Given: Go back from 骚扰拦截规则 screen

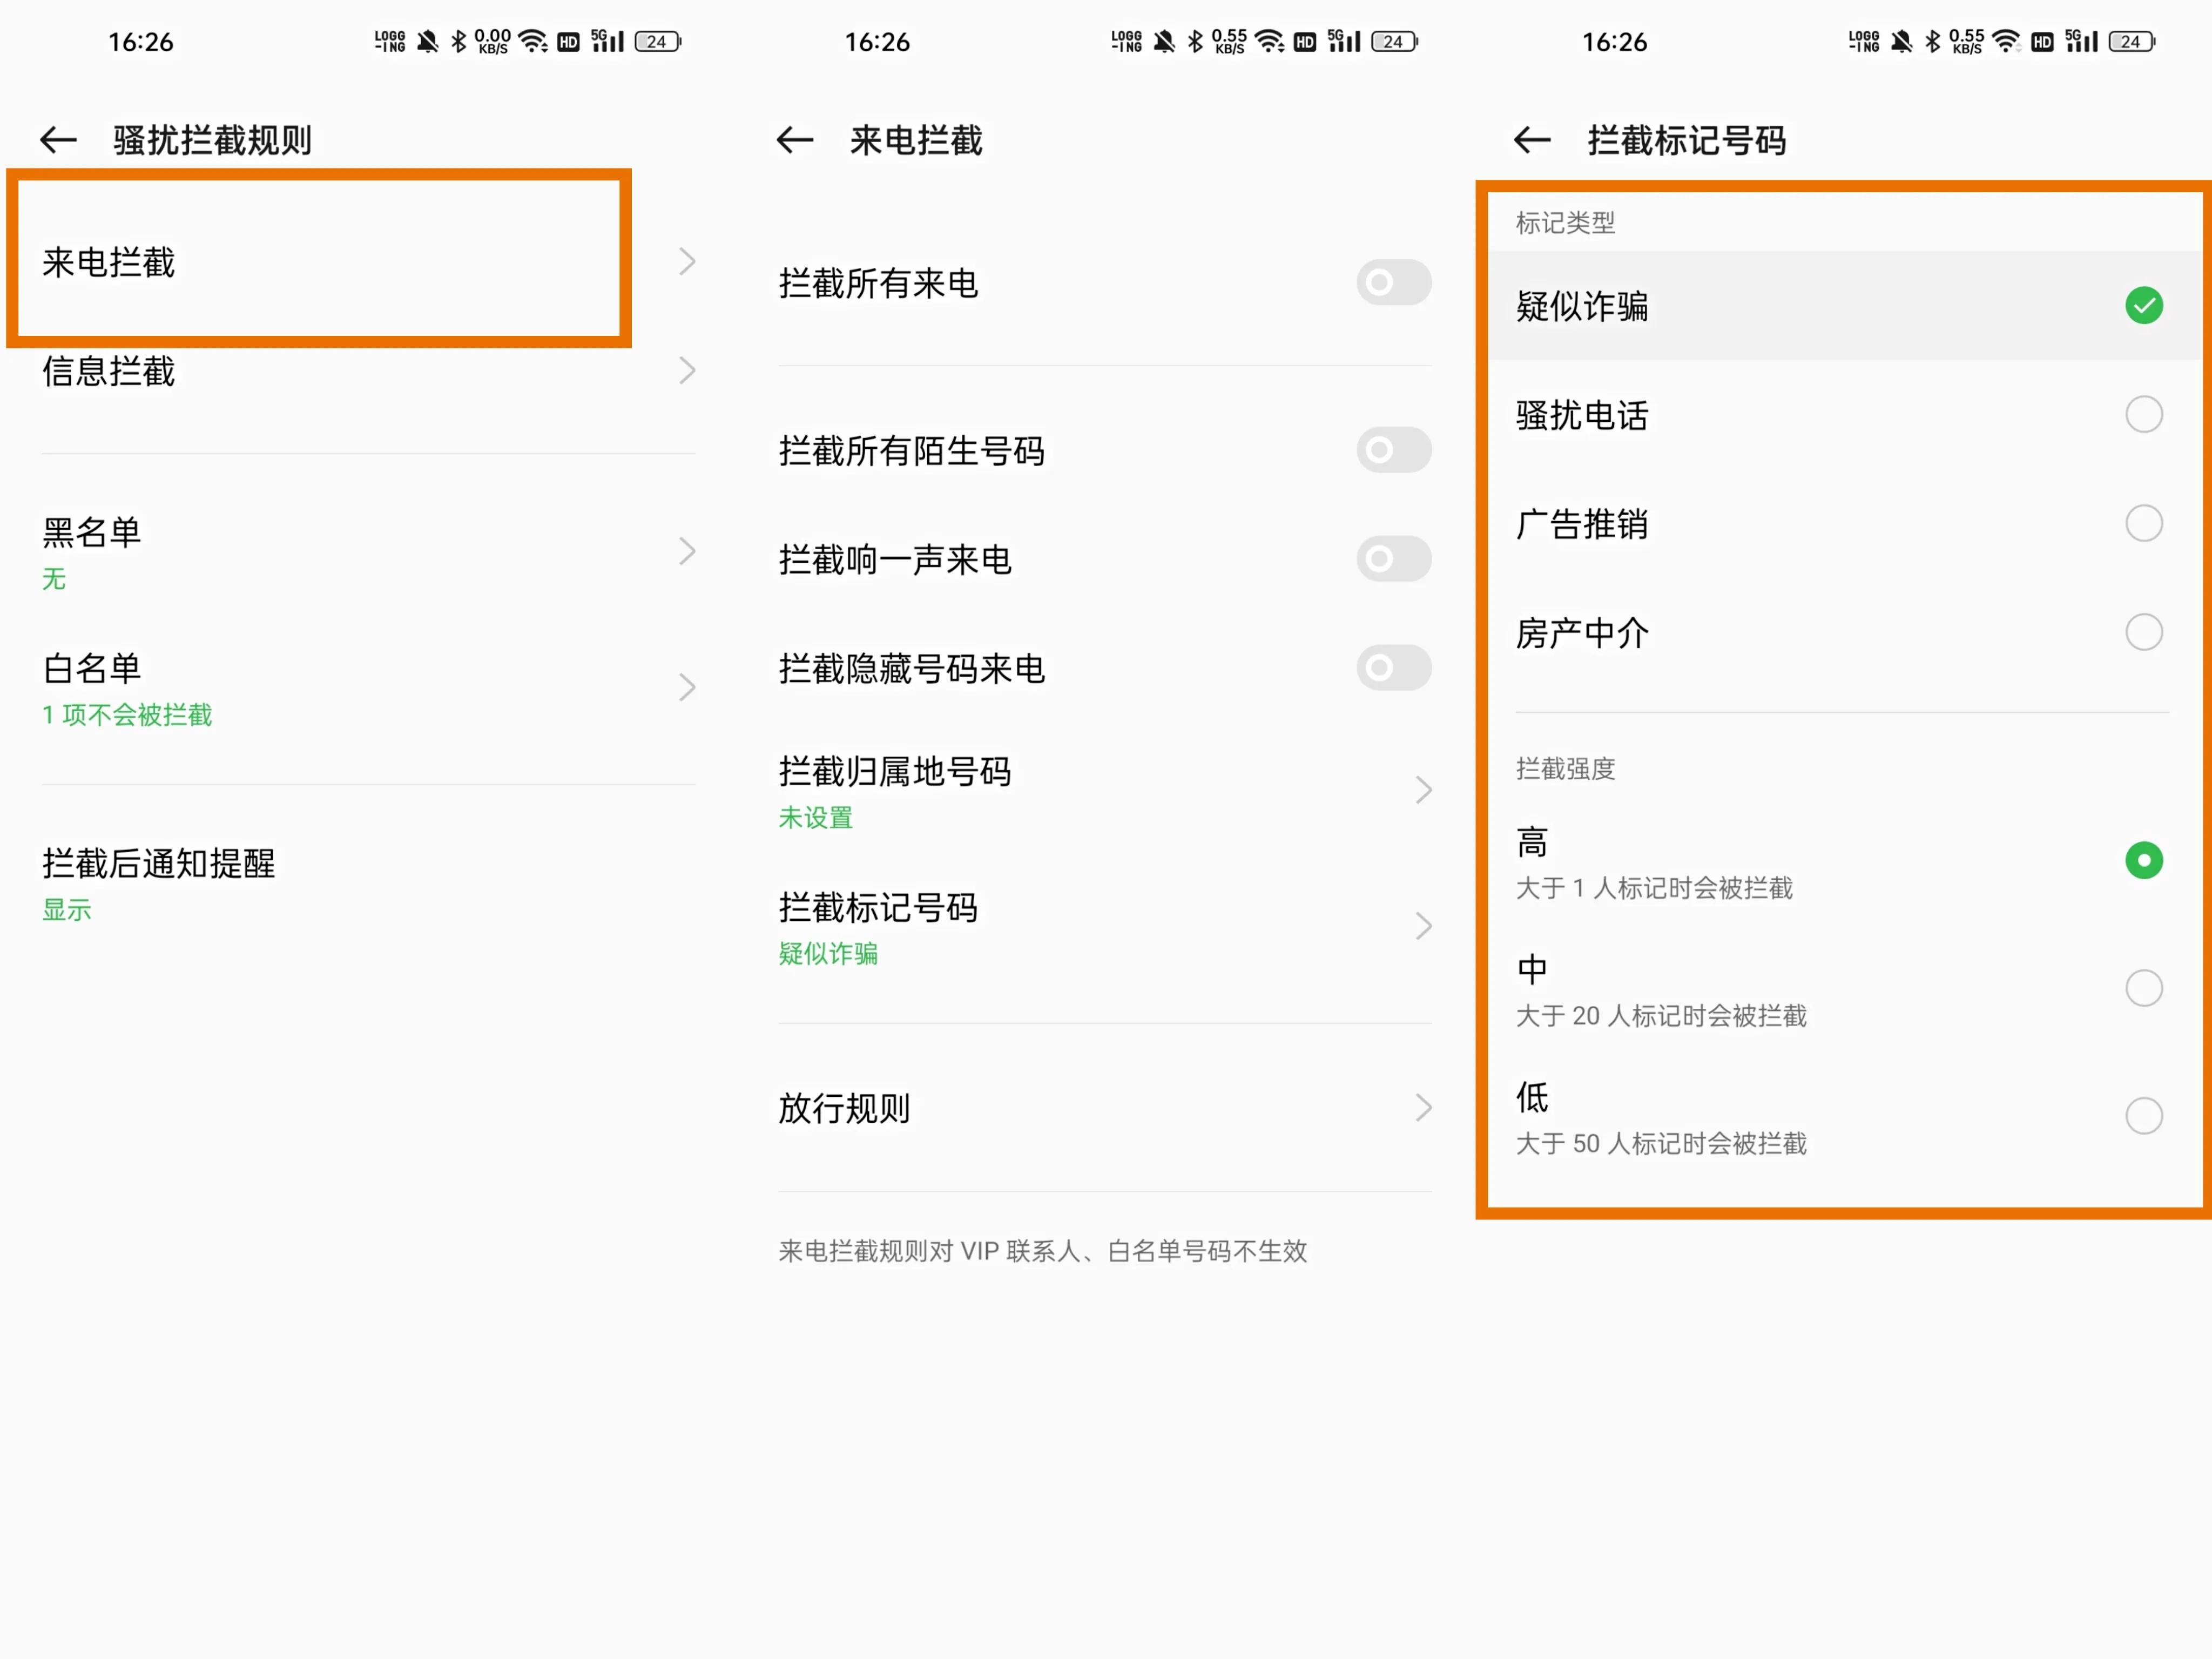Looking at the screenshot, I should tap(59, 140).
